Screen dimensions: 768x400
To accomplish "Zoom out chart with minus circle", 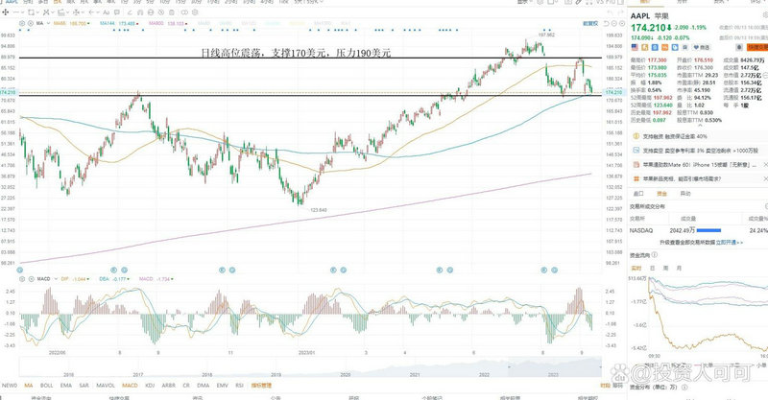I will click(614, 23).
